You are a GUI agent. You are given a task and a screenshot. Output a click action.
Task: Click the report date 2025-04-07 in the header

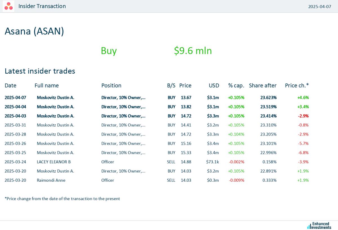click(x=320, y=6)
